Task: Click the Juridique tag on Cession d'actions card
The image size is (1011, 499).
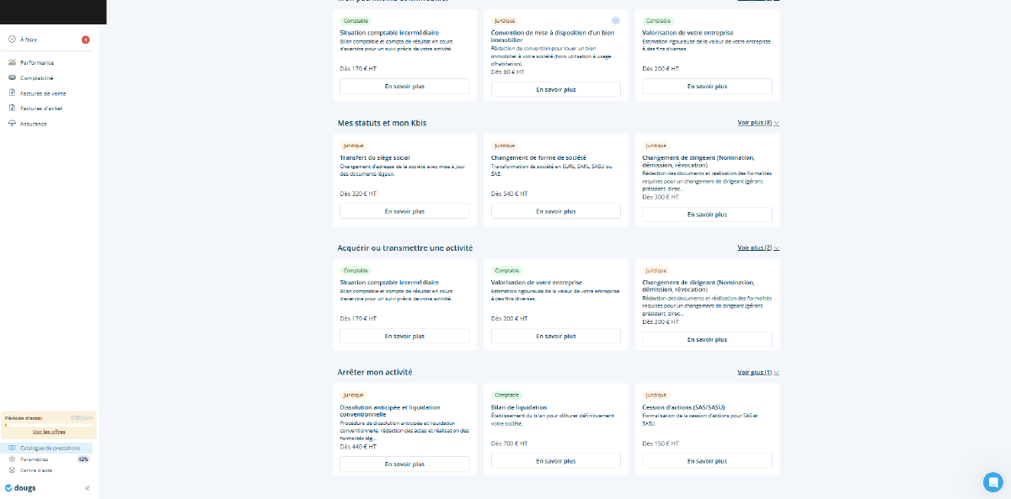Action: pyautogui.click(x=656, y=395)
